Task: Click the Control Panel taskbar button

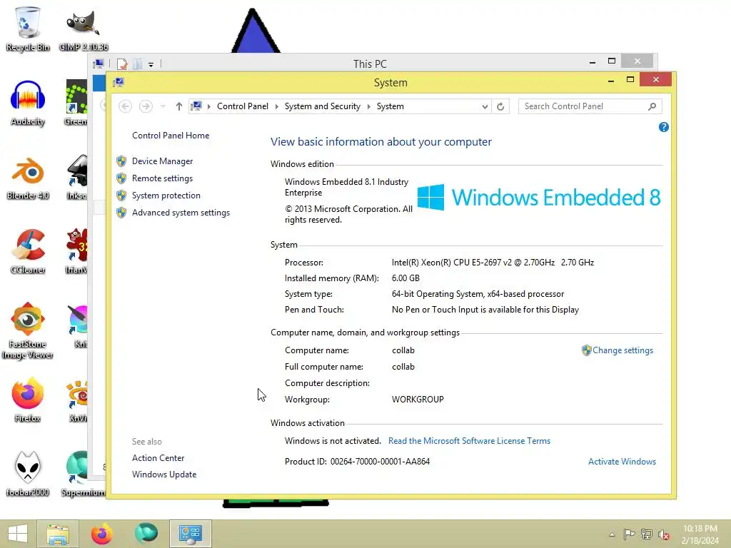Action: [x=190, y=534]
